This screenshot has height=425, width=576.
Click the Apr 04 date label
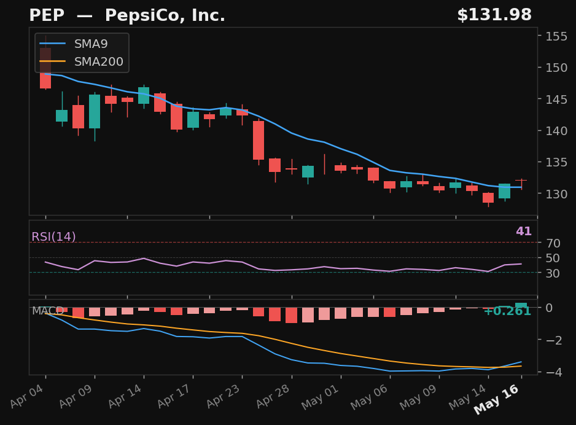(x=27, y=396)
